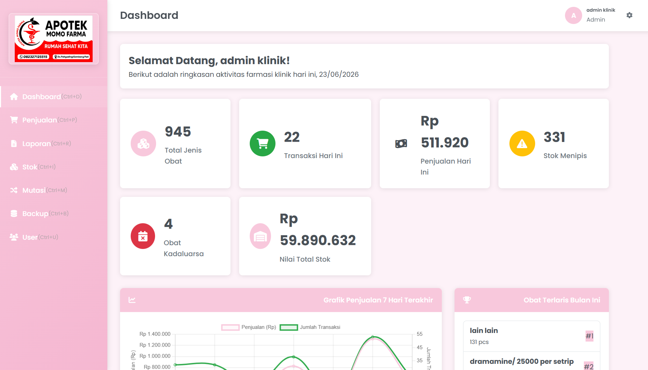Viewport: 648px width, 370px height.
Task: Click the green Jumlah Transaksi legend color box
Action: (x=288, y=327)
